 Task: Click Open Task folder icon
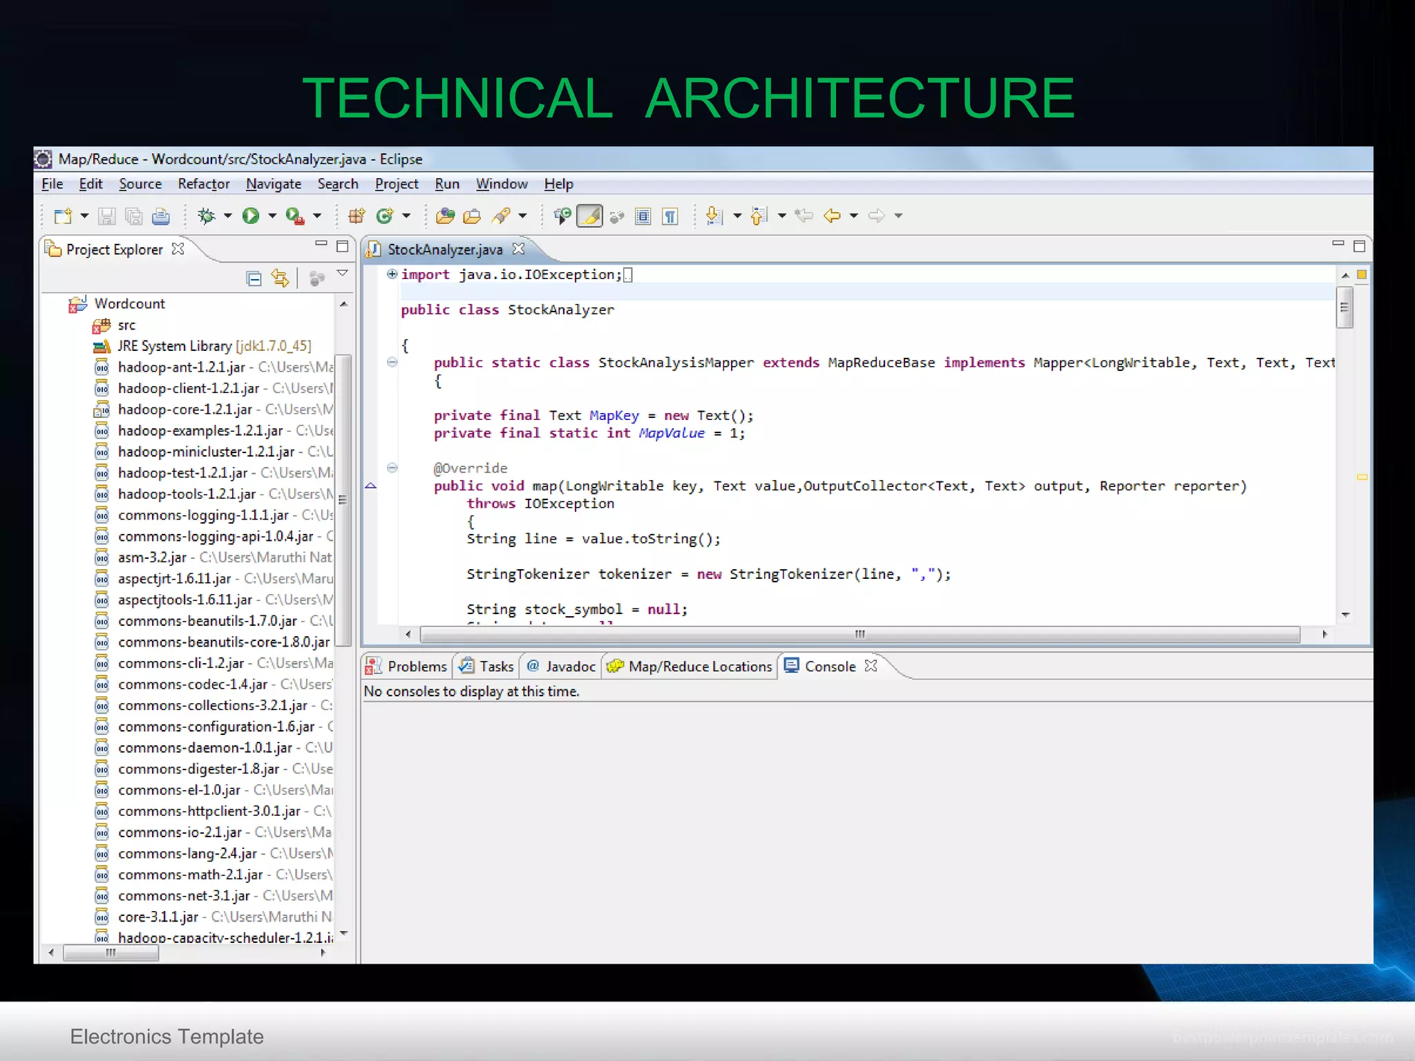472,216
